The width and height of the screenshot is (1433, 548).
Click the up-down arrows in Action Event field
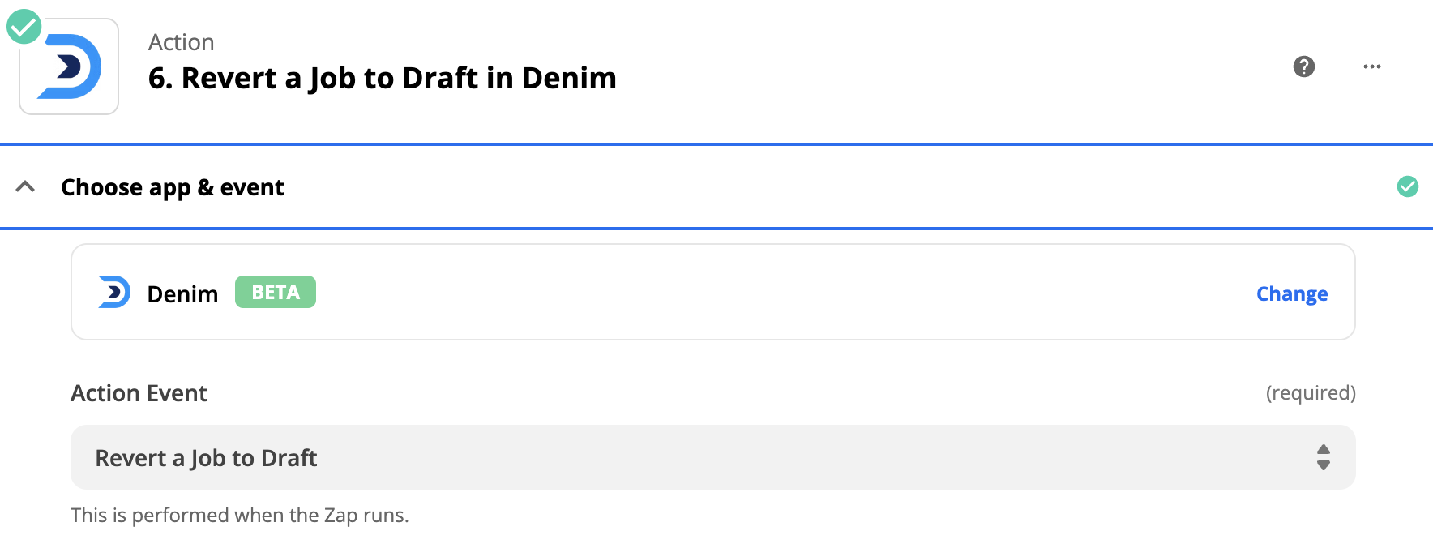[1323, 457]
